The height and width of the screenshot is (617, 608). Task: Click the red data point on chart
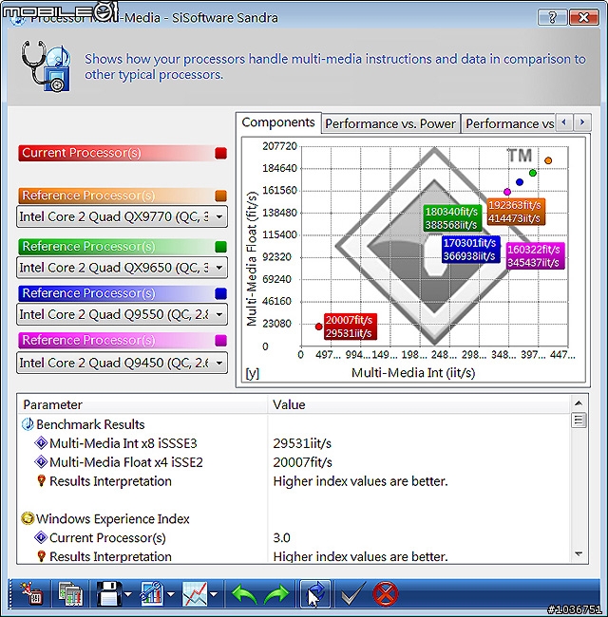[x=319, y=327]
